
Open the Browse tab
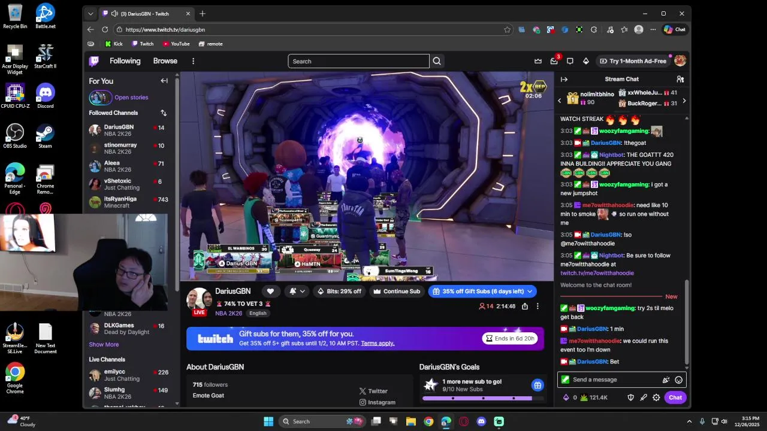[165, 61]
